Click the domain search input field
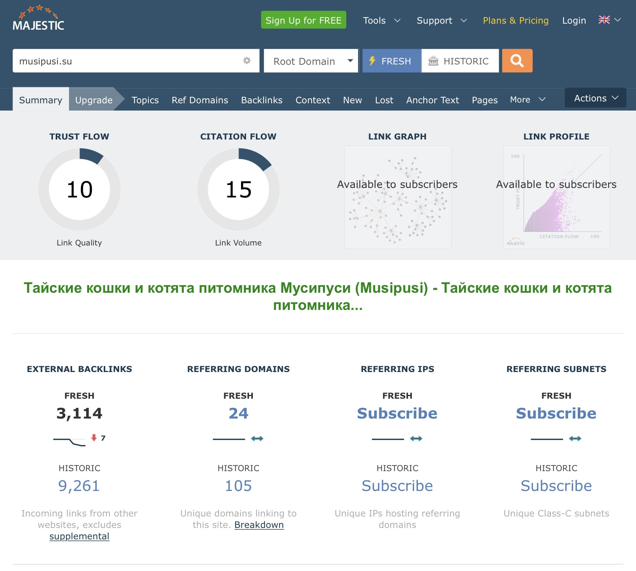 point(136,61)
